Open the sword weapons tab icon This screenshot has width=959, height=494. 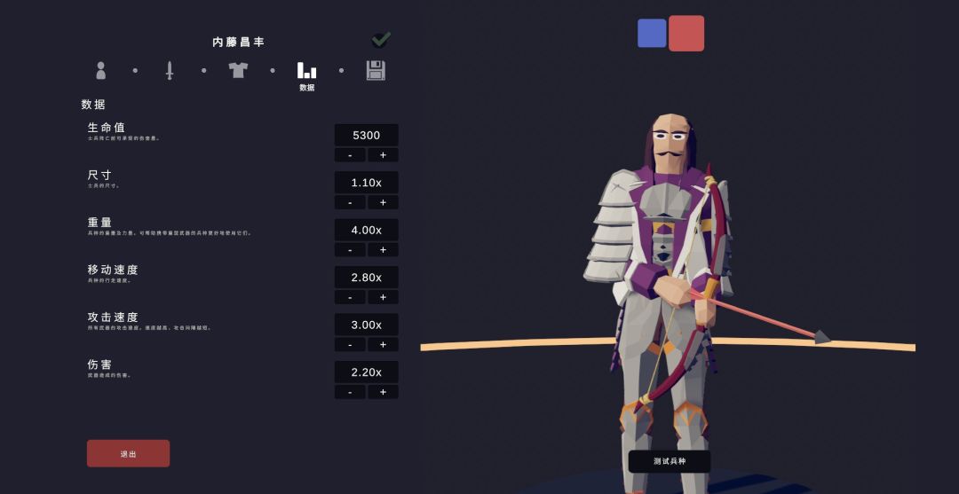(x=170, y=70)
